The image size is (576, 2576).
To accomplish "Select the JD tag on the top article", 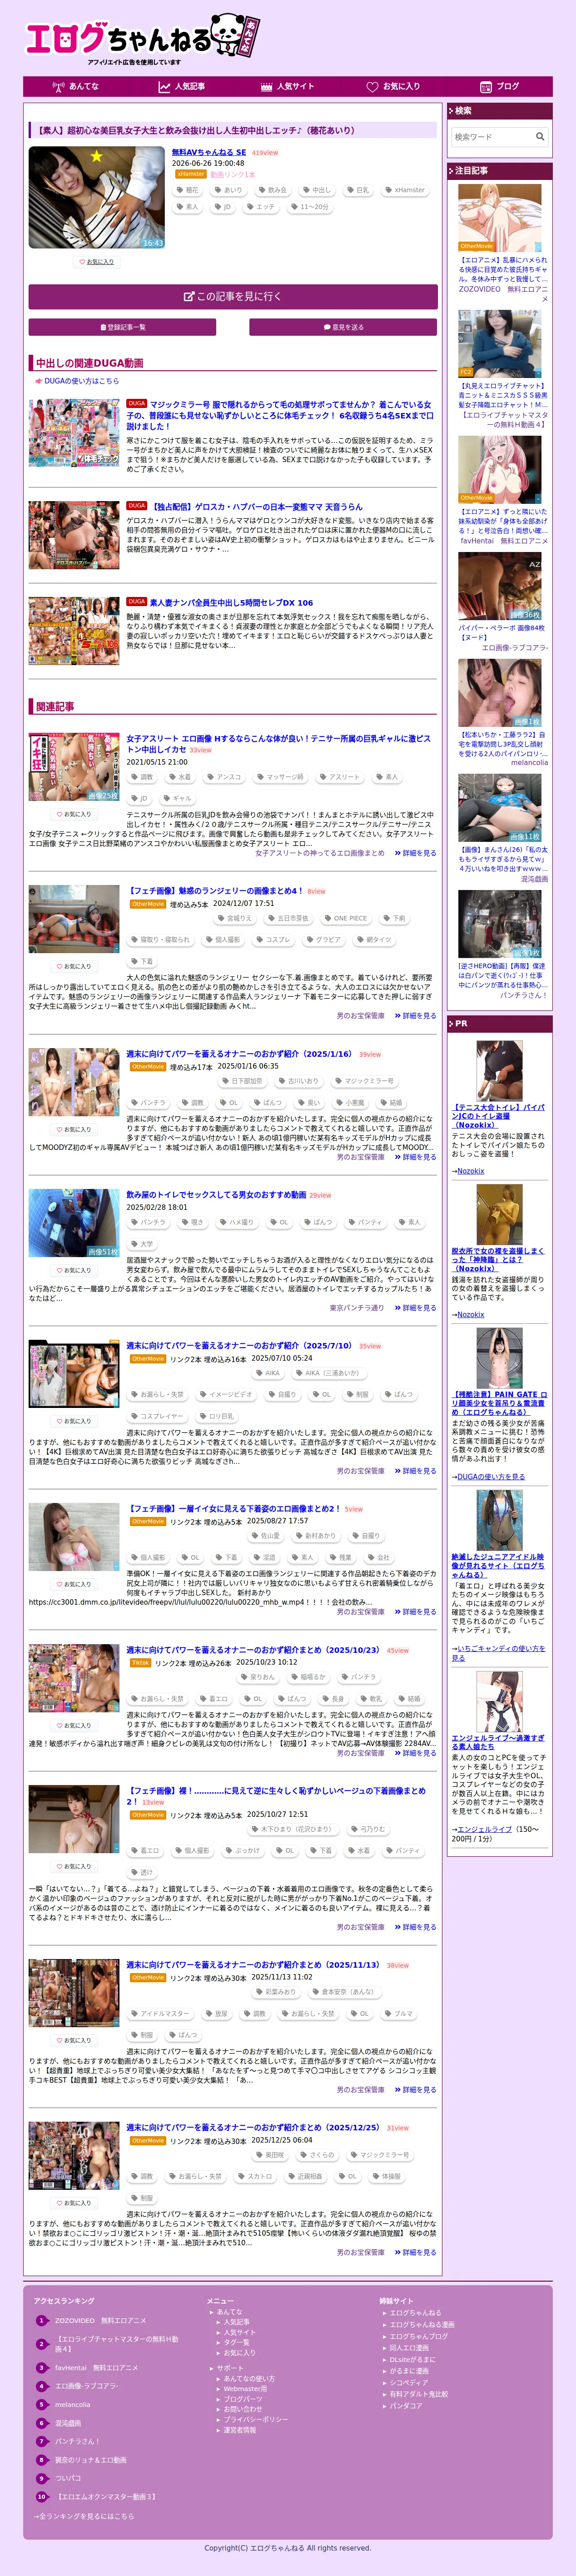I will pyautogui.click(x=223, y=207).
